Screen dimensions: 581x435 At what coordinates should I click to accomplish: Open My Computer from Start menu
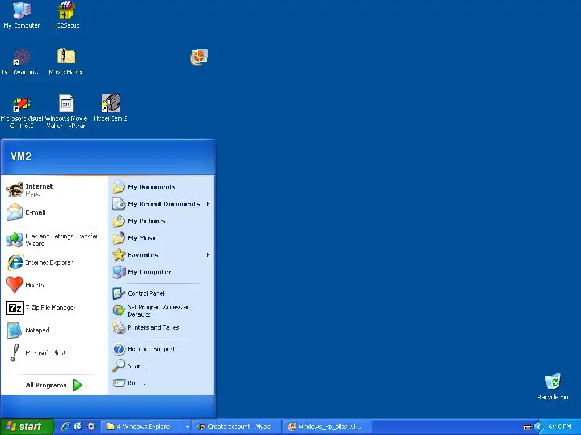(x=162, y=272)
